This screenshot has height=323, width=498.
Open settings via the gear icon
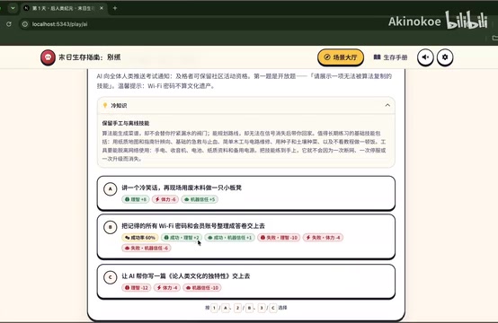click(445, 57)
